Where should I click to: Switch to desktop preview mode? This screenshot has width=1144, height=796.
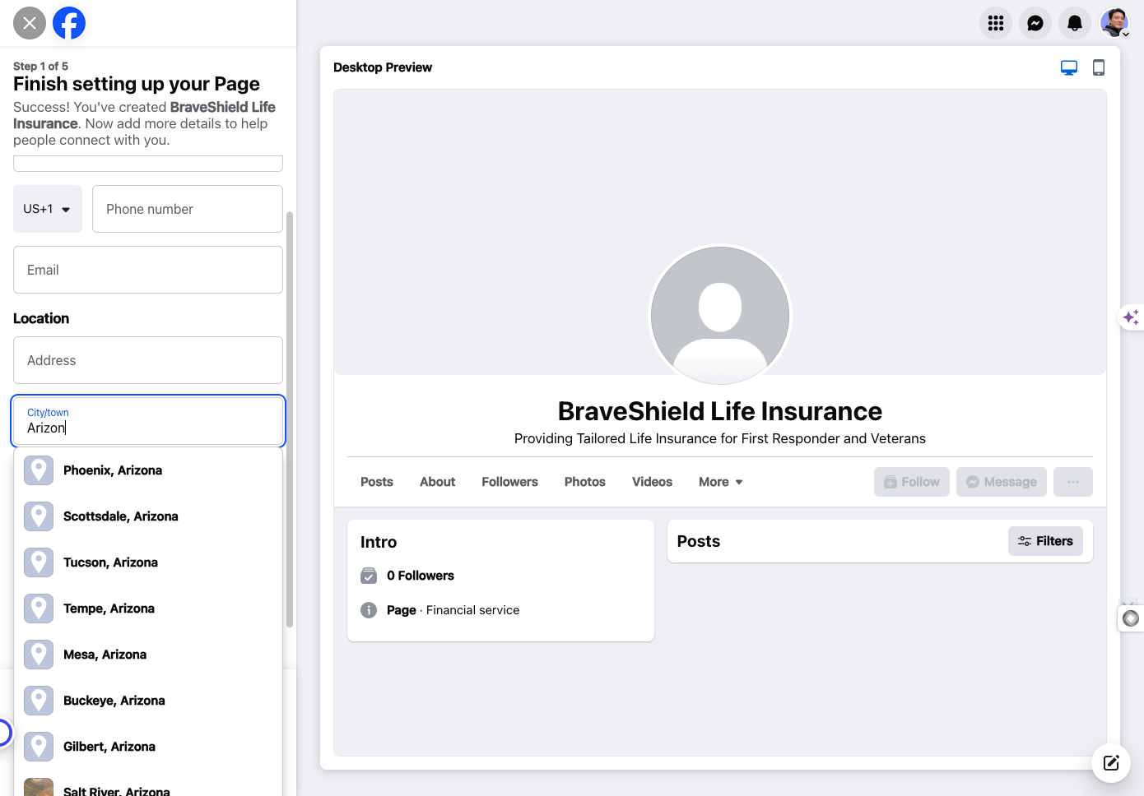click(x=1069, y=67)
